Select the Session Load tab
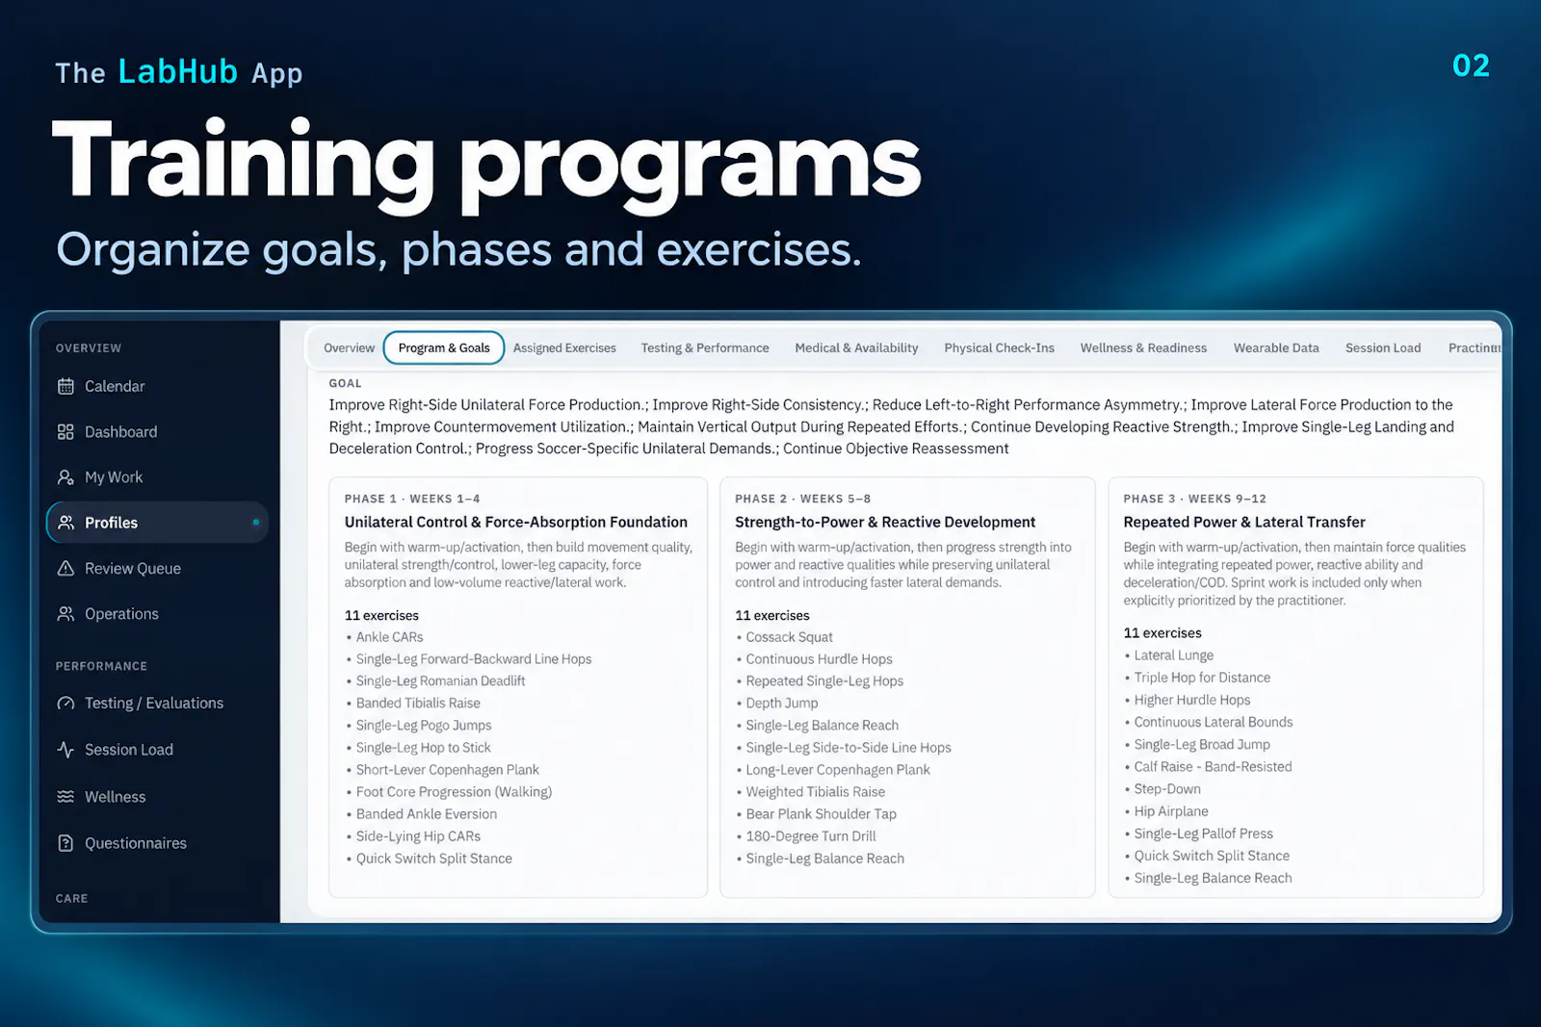The height and width of the screenshot is (1027, 1541). point(1383,348)
